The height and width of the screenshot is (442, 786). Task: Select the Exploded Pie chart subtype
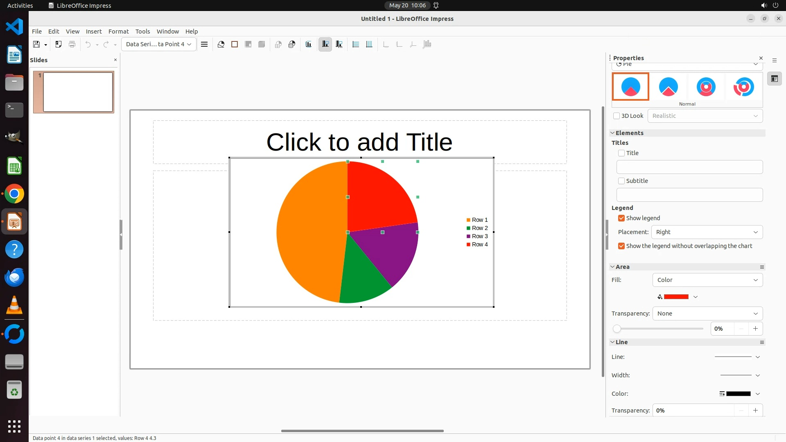coord(668,87)
